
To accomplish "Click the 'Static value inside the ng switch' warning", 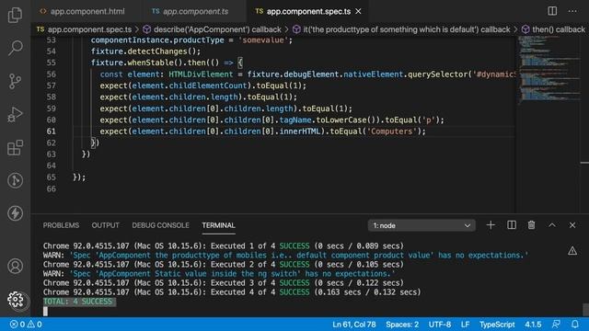I will (x=219, y=274).
